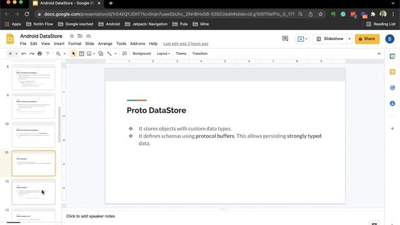Screen dimensions: 400x225
Task: Open Keep in the side panel
Action: pyautogui.click(x=392, y=72)
